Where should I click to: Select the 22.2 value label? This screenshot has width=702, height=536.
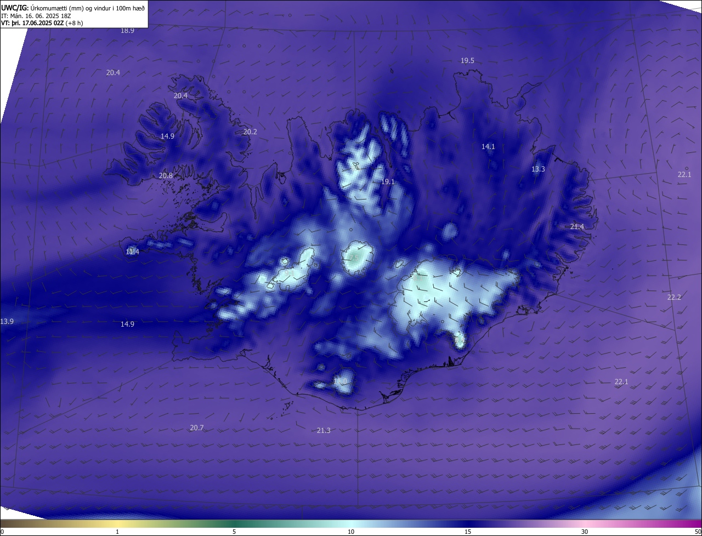click(674, 298)
